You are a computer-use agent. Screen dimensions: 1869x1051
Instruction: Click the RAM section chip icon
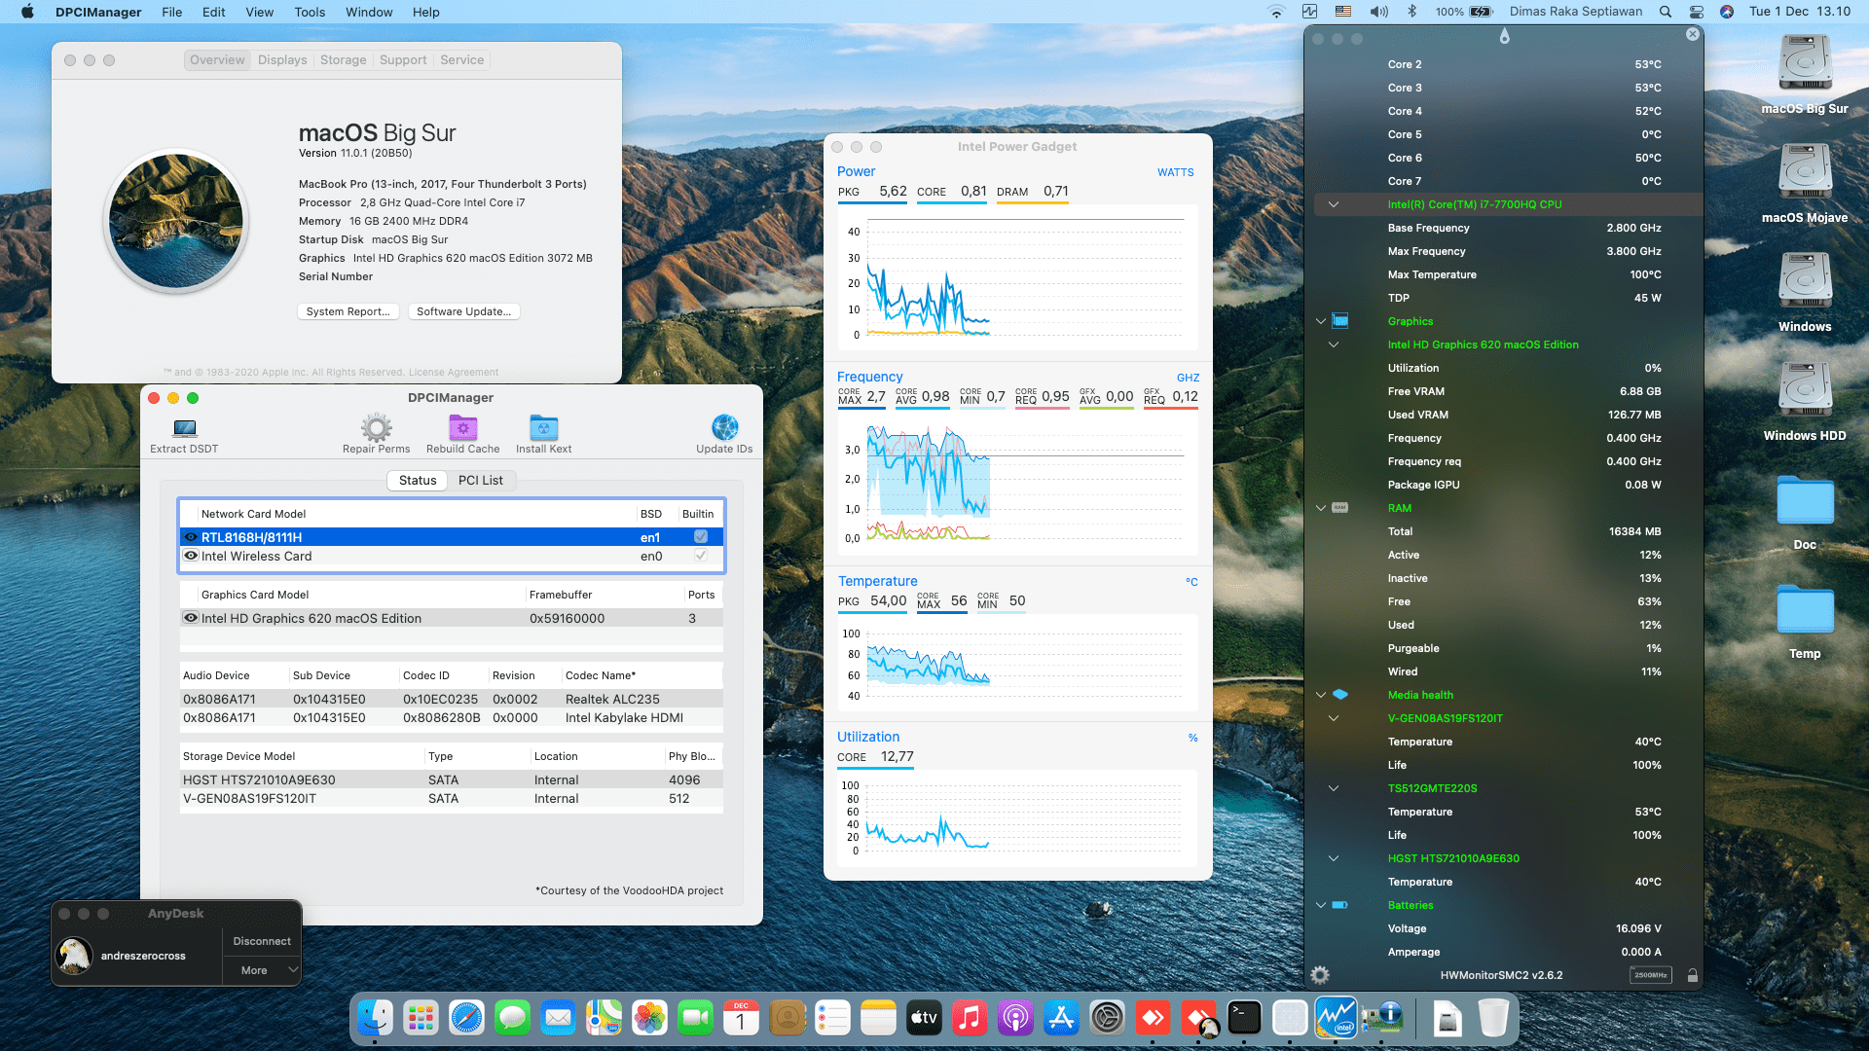pos(1340,508)
